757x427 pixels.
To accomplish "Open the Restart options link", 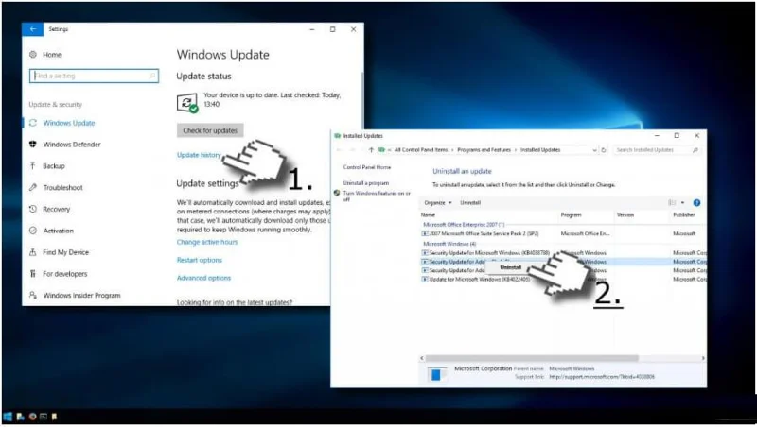I will [200, 260].
